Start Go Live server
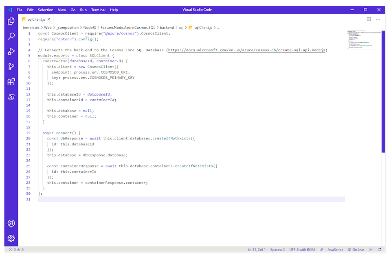Image resolution: width=391 pixels, height=257 pixels. click(356, 250)
